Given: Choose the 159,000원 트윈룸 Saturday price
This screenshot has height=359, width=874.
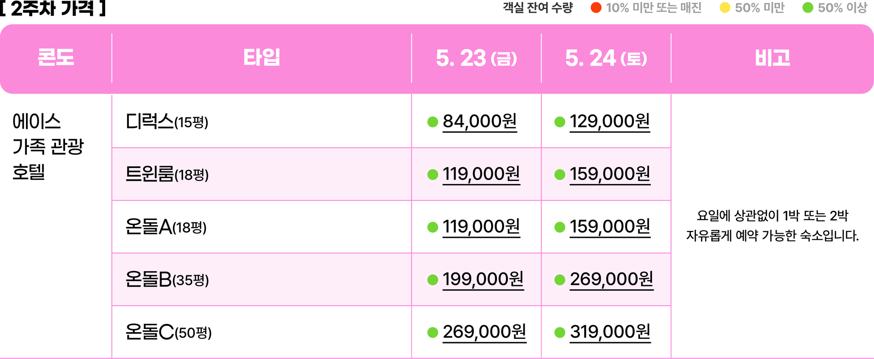Looking at the screenshot, I should point(610,174).
